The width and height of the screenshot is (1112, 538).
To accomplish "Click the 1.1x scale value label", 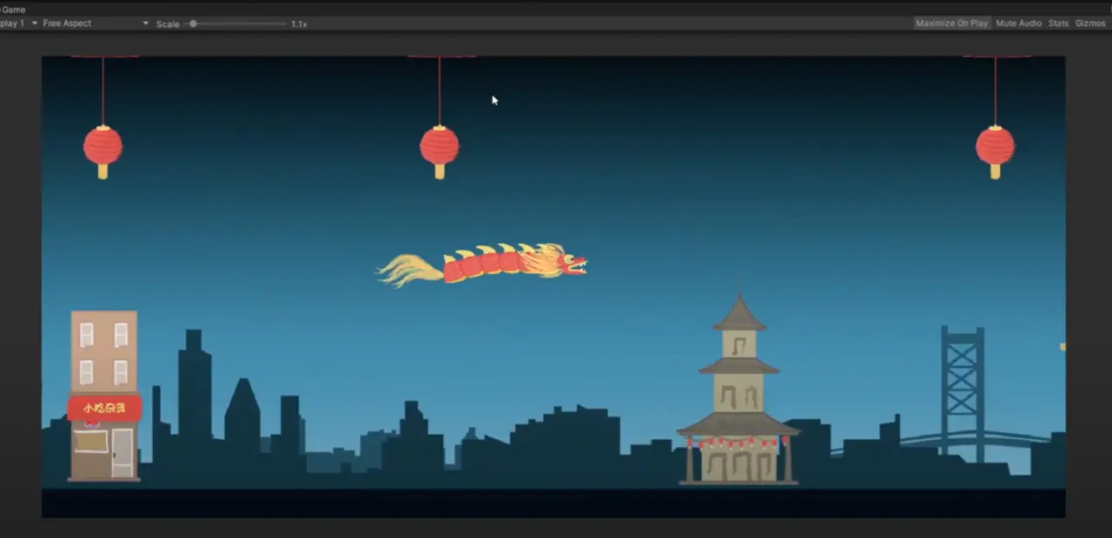I will [x=299, y=23].
